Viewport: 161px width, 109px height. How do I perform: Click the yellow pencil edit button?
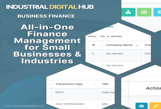point(155,106)
